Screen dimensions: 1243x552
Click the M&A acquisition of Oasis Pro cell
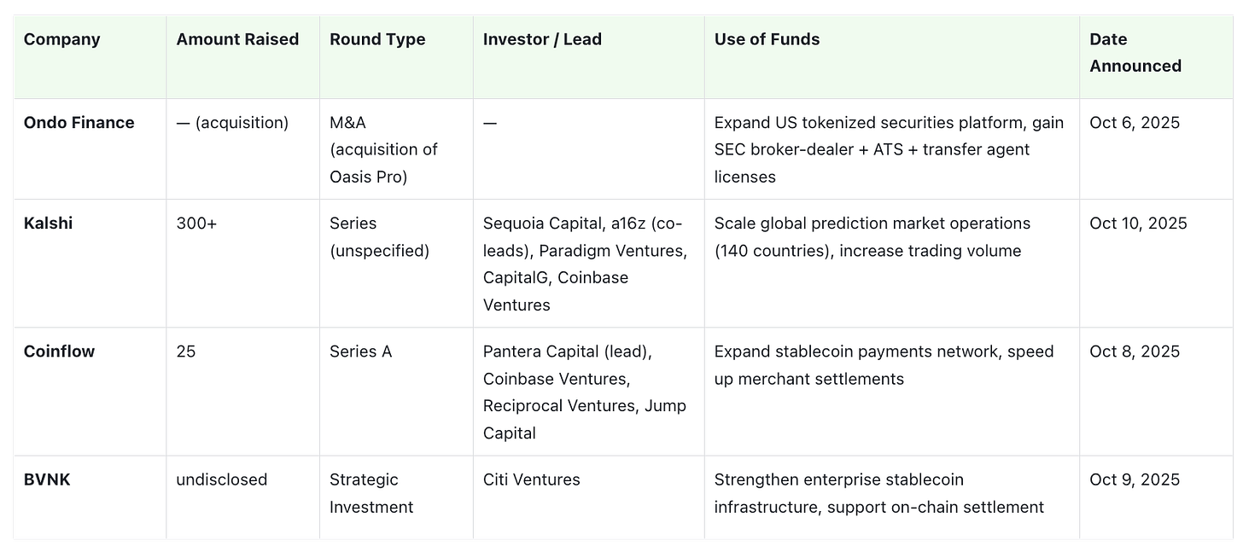396,148
